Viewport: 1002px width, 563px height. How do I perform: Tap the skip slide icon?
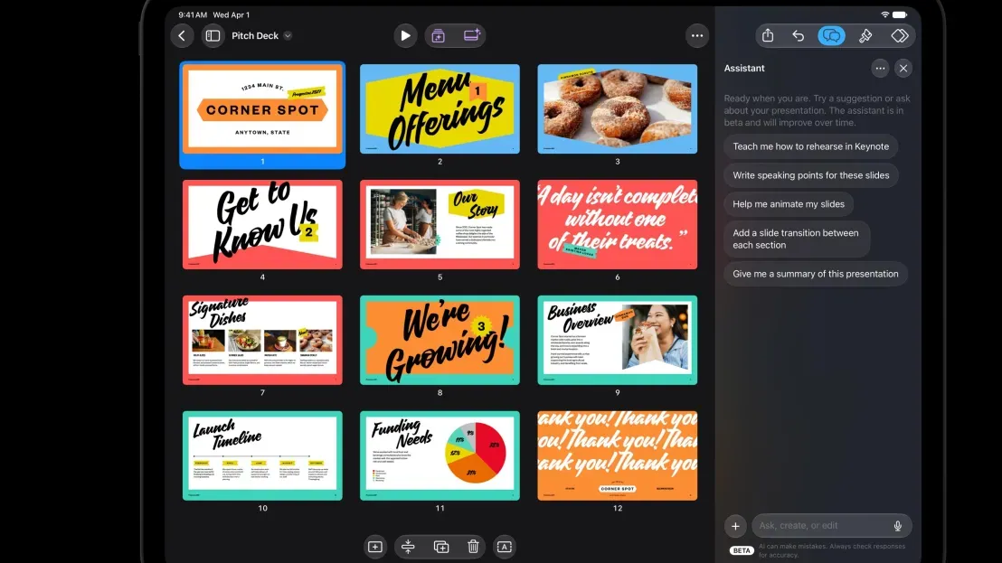pyautogui.click(x=408, y=547)
